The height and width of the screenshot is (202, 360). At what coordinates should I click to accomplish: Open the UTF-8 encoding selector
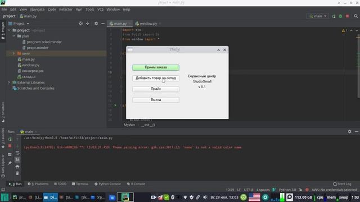tap(249, 190)
